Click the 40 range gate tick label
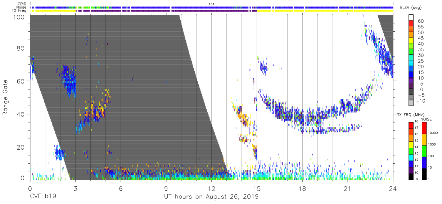The width and height of the screenshot is (442, 204). [20, 114]
